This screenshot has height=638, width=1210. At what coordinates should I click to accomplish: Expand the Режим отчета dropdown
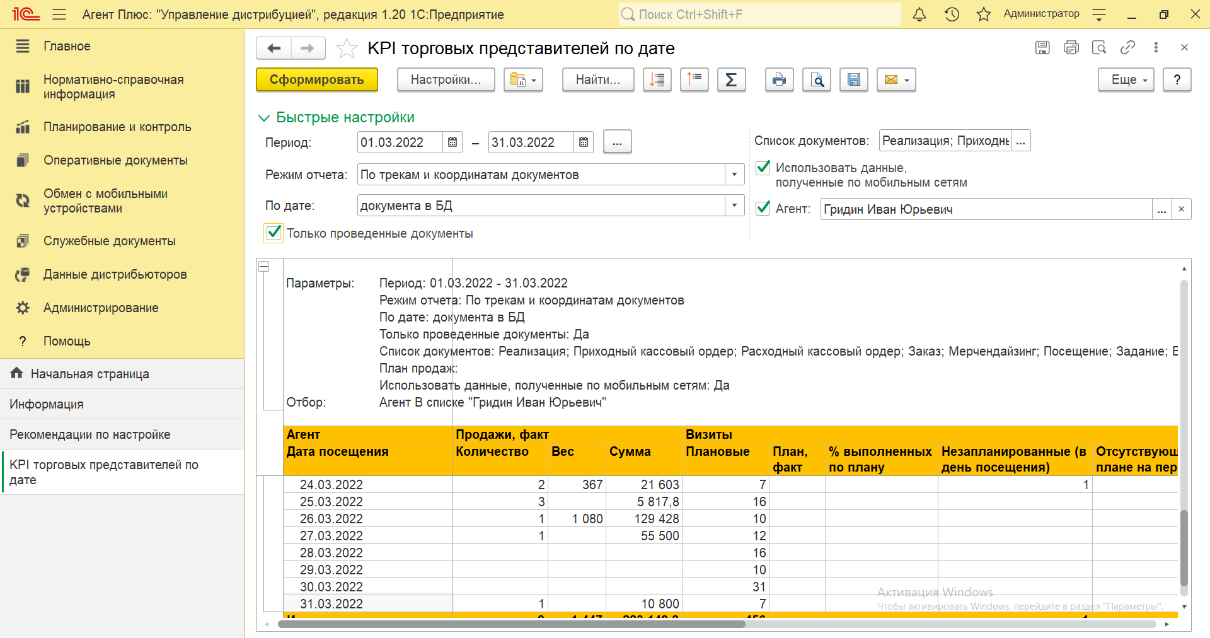coord(734,175)
